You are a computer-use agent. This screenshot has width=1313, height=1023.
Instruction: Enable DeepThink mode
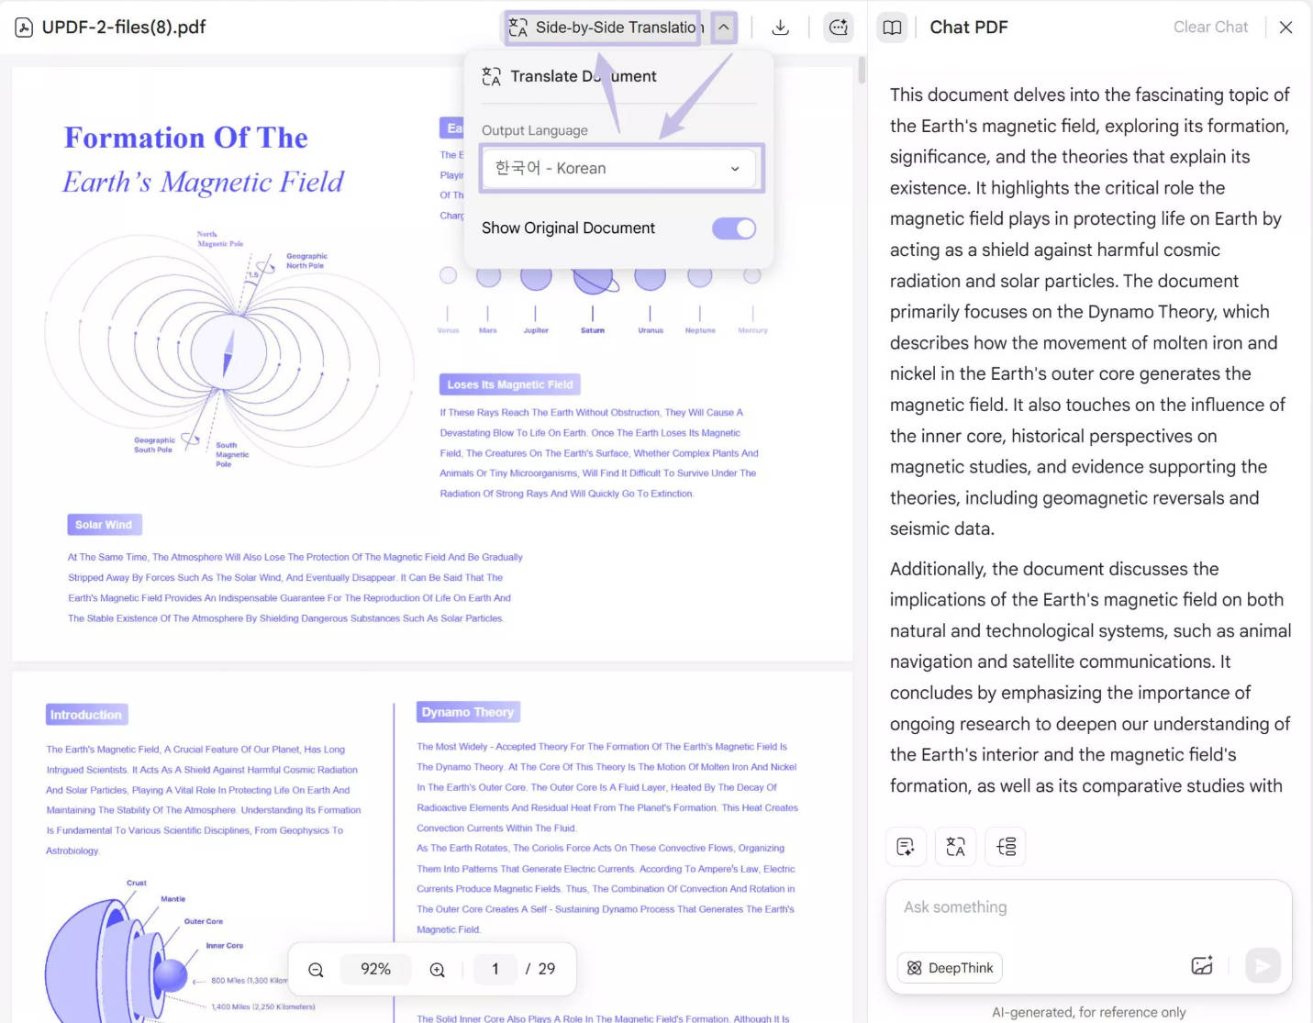tap(950, 967)
